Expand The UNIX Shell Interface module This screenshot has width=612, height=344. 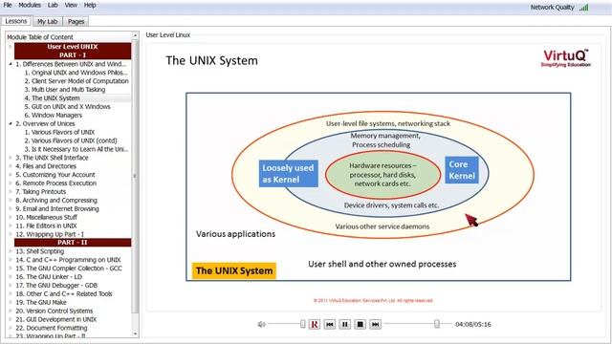tap(11, 158)
